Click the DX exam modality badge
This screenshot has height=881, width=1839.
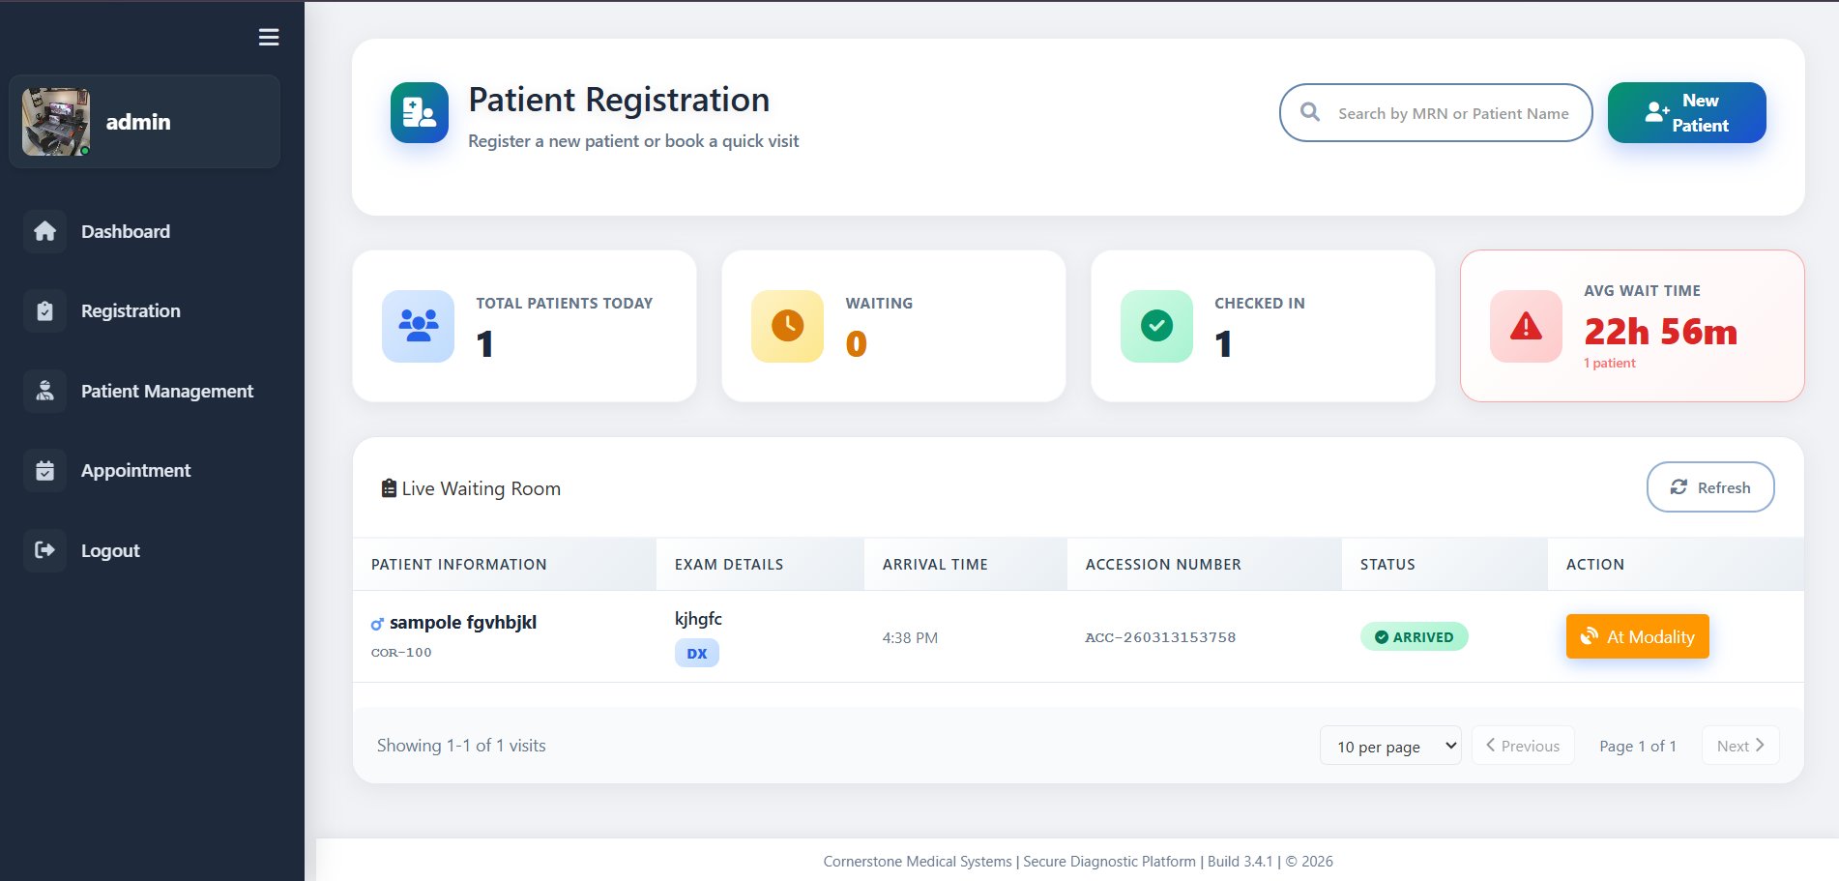point(696,653)
